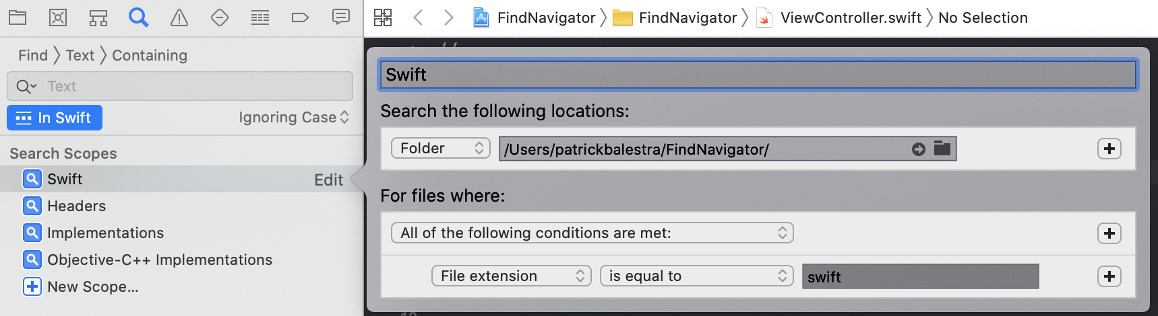Open the Report navigator speech bubble icon
The height and width of the screenshot is (316, 1158).
(x=341, y=17)
